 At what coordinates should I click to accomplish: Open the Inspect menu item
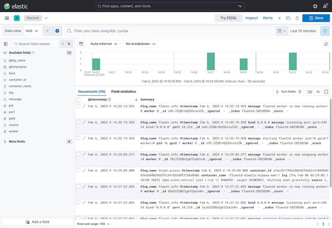coord(252,18)
